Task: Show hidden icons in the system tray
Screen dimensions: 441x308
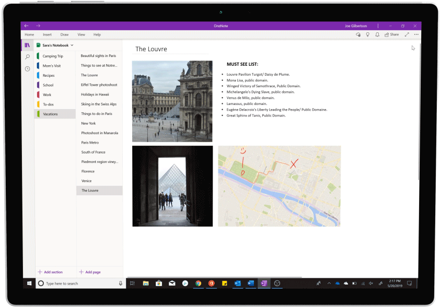Action: (x=329, y=283)
